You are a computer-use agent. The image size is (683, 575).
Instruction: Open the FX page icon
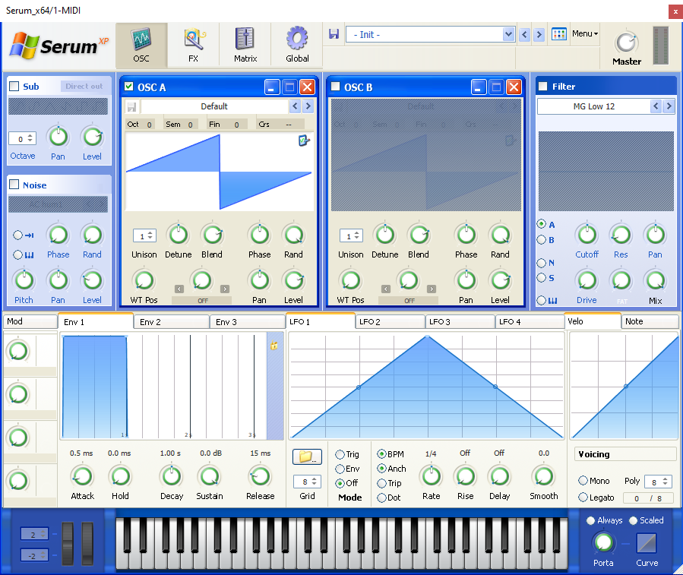click(x=194, y=46)
